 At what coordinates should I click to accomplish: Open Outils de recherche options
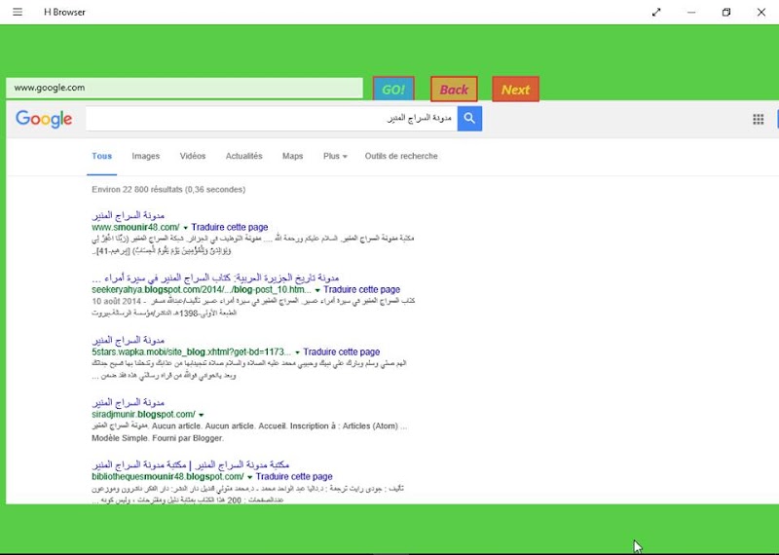point(401,156)
